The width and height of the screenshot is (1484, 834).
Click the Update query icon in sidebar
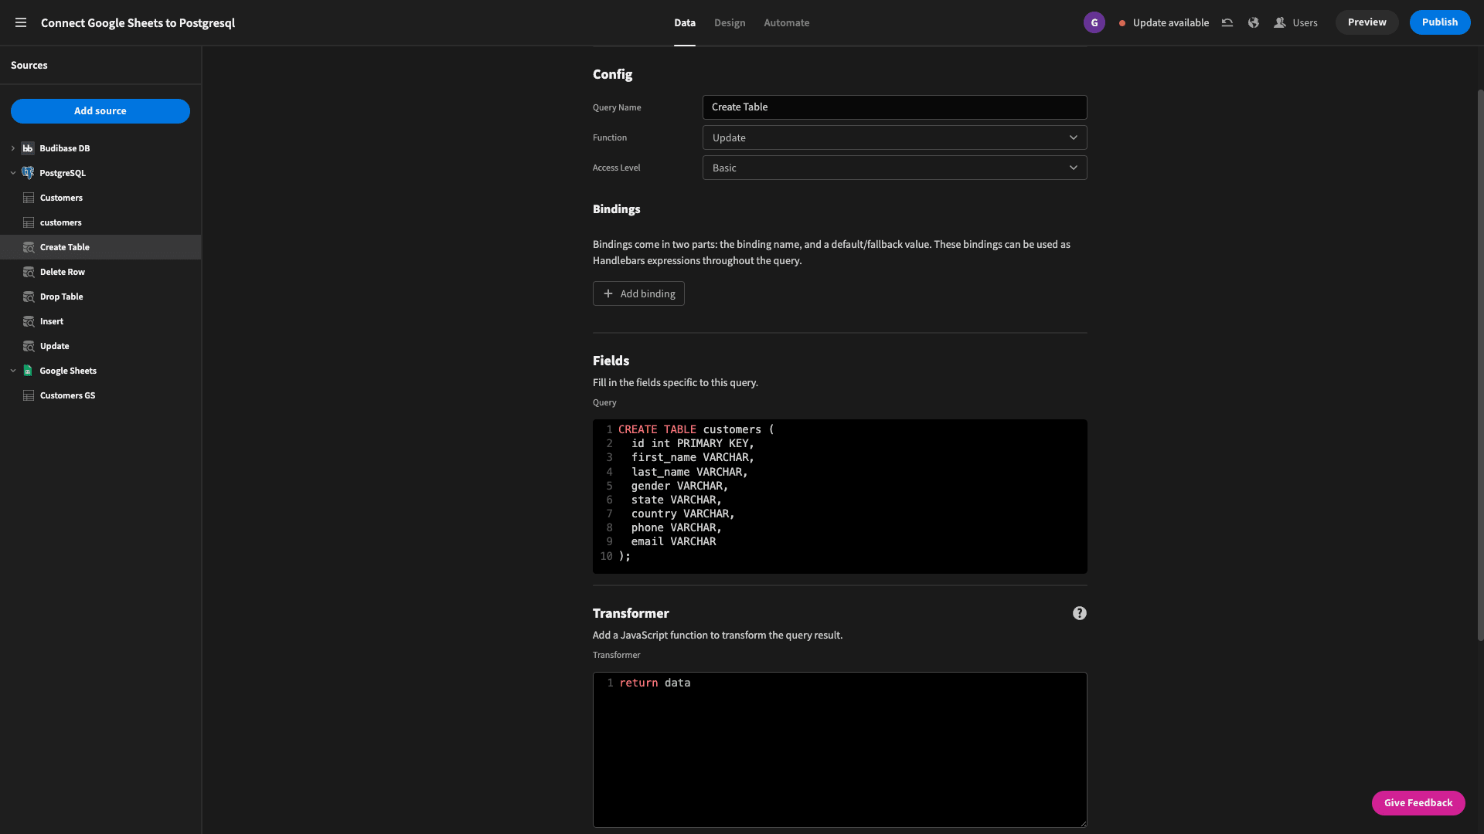pos(29,346)
